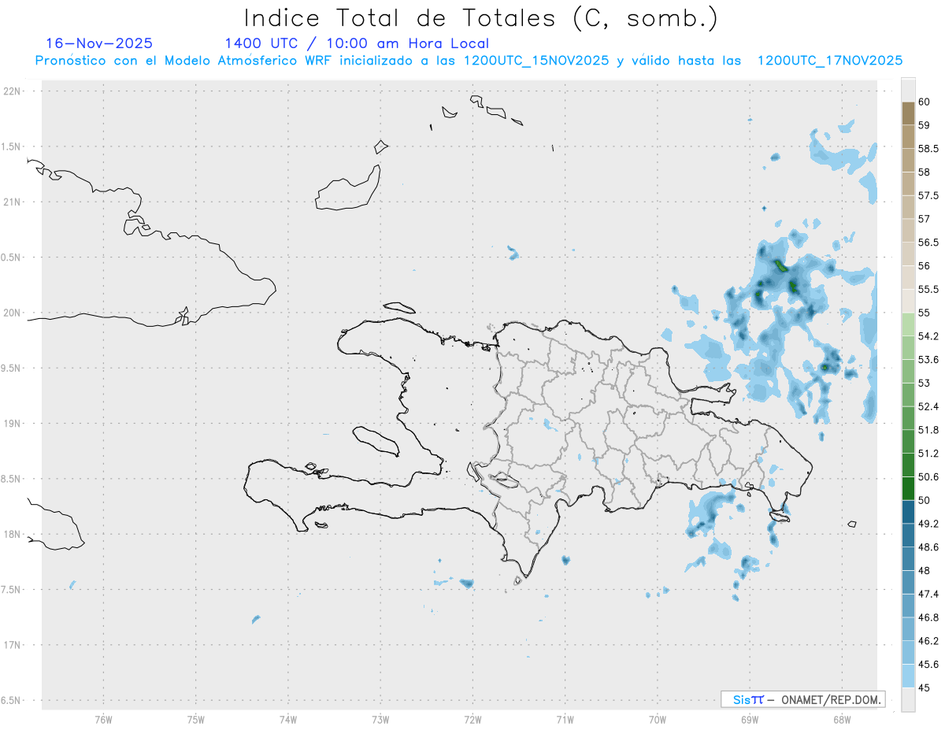Click the colorbar value 45

click(x=924, y=687)
